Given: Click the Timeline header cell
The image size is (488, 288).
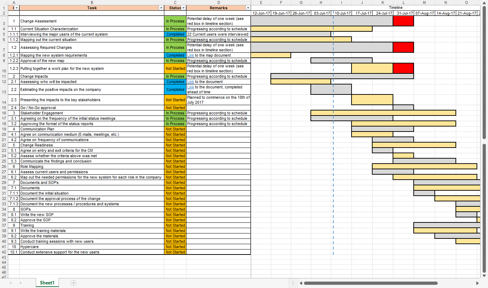Looking at the screenshot, I should pos(365,7).
